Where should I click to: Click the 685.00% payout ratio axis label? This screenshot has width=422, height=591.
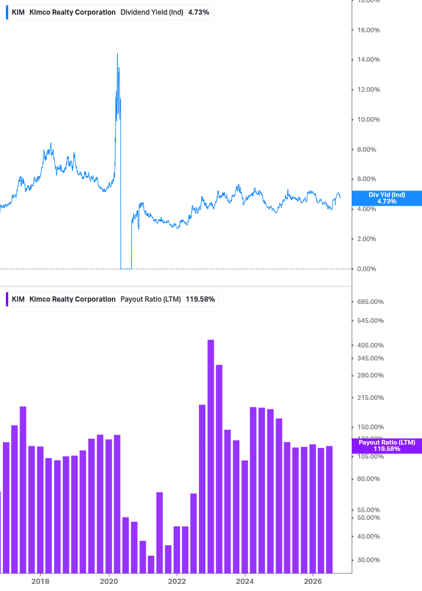(x=370, y=302)
